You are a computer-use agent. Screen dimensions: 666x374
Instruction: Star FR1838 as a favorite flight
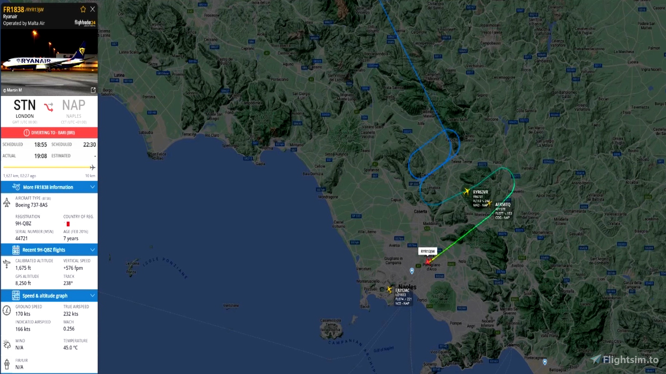[x=83, y=9]
